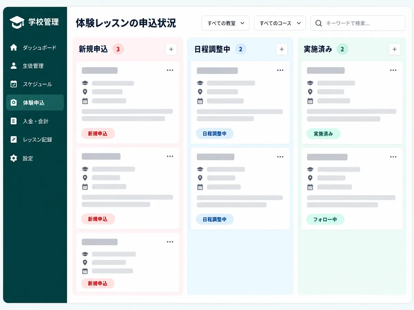This screenshot has height=310, width=414.
Task: Click the camera icon beside 体験申込
Action: tap(13, 103)
